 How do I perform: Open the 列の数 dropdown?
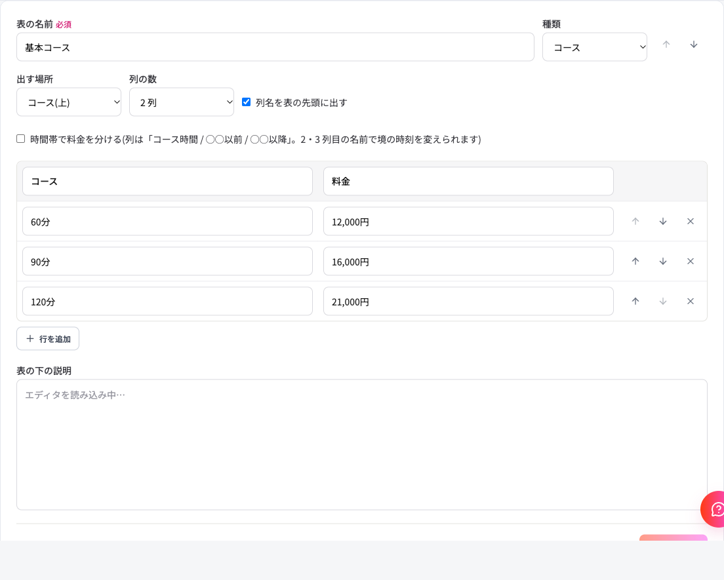point(182,102)
